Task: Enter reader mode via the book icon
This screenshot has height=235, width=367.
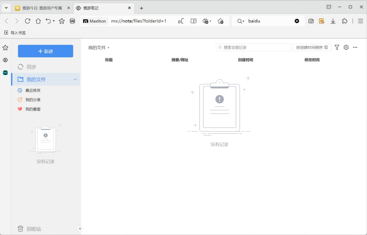Action: (193, 21)
